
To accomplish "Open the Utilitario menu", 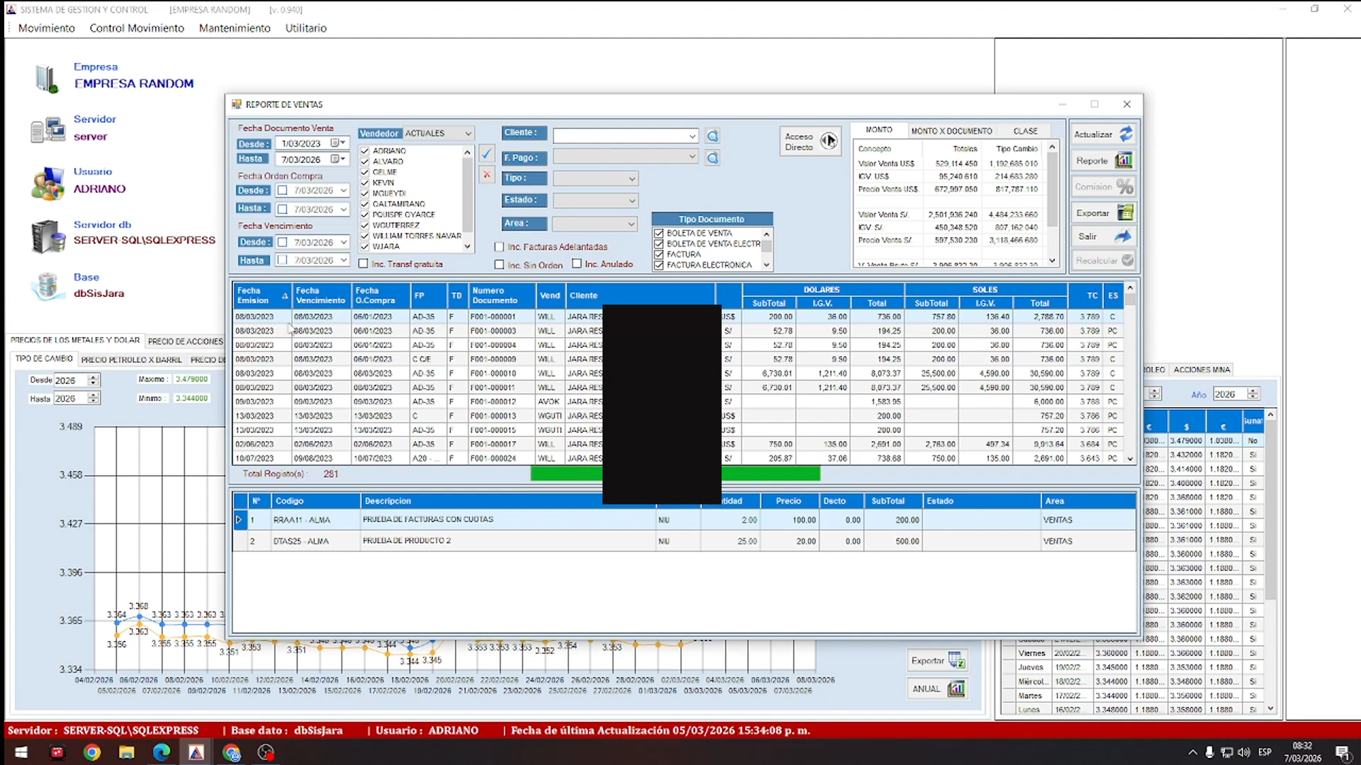I will 306,28.
